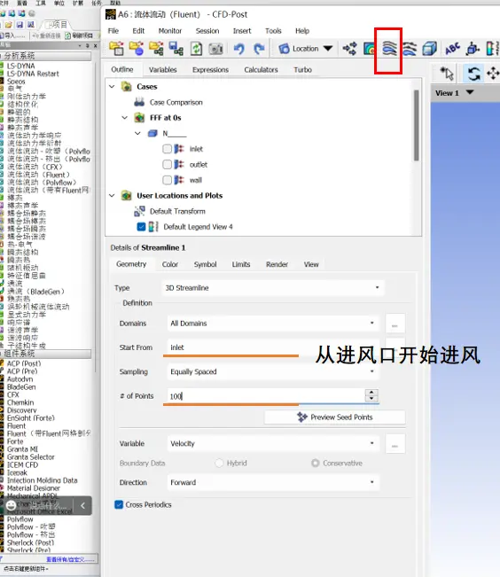Click ellipsis button next to Variable
Screen dimensions: 500x577
click(x=395, y=443)
